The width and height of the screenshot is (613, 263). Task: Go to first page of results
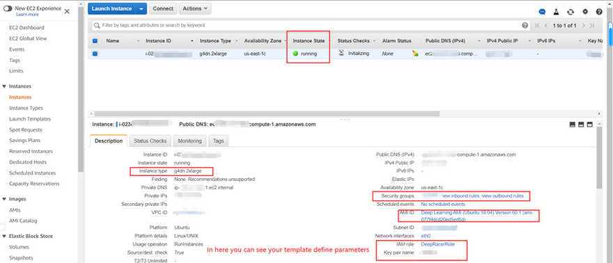coord(538,25)
